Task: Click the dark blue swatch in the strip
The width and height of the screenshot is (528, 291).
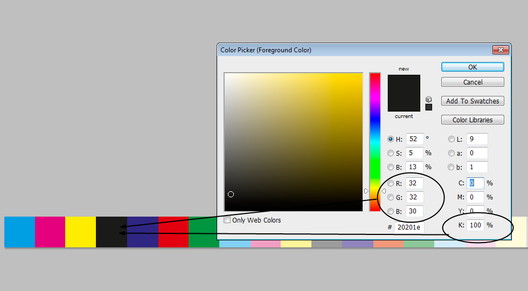Action: click(x=143, y=232)
